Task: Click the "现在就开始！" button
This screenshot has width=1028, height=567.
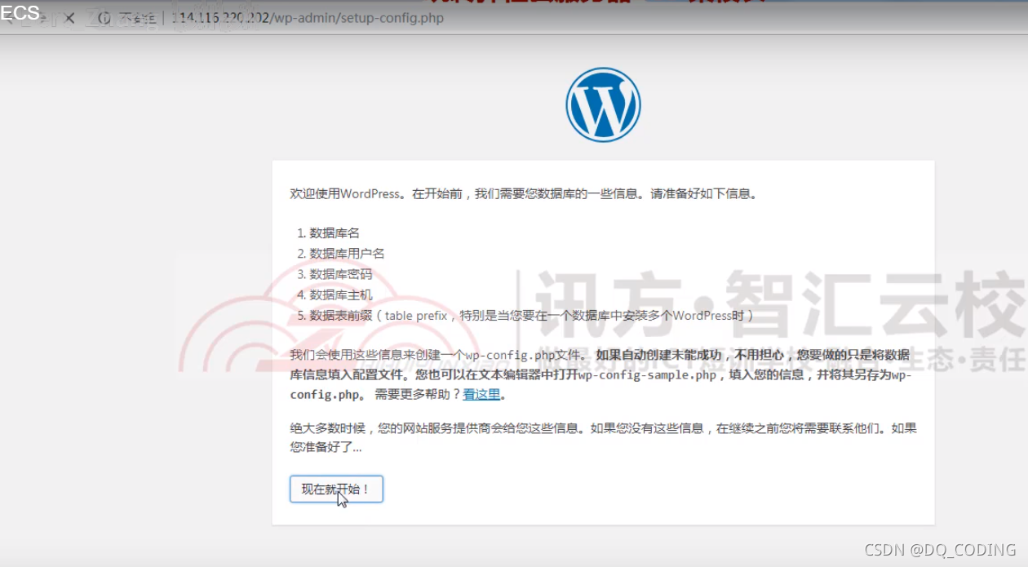Action: [336, 489]
